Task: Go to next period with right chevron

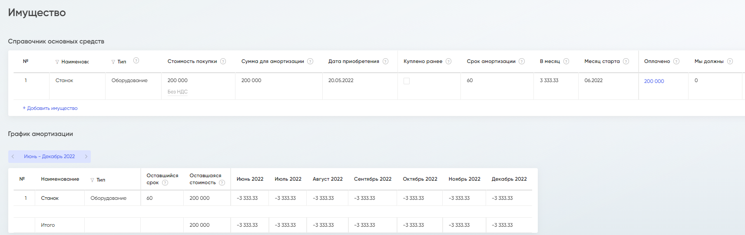Action: (x=86, y=156)
